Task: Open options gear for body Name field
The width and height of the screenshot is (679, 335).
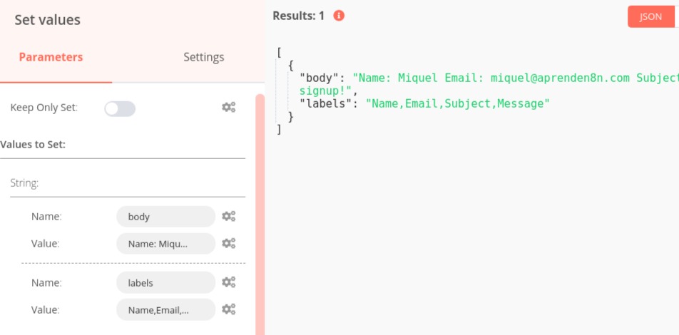Action: click(x=228, y=217)
